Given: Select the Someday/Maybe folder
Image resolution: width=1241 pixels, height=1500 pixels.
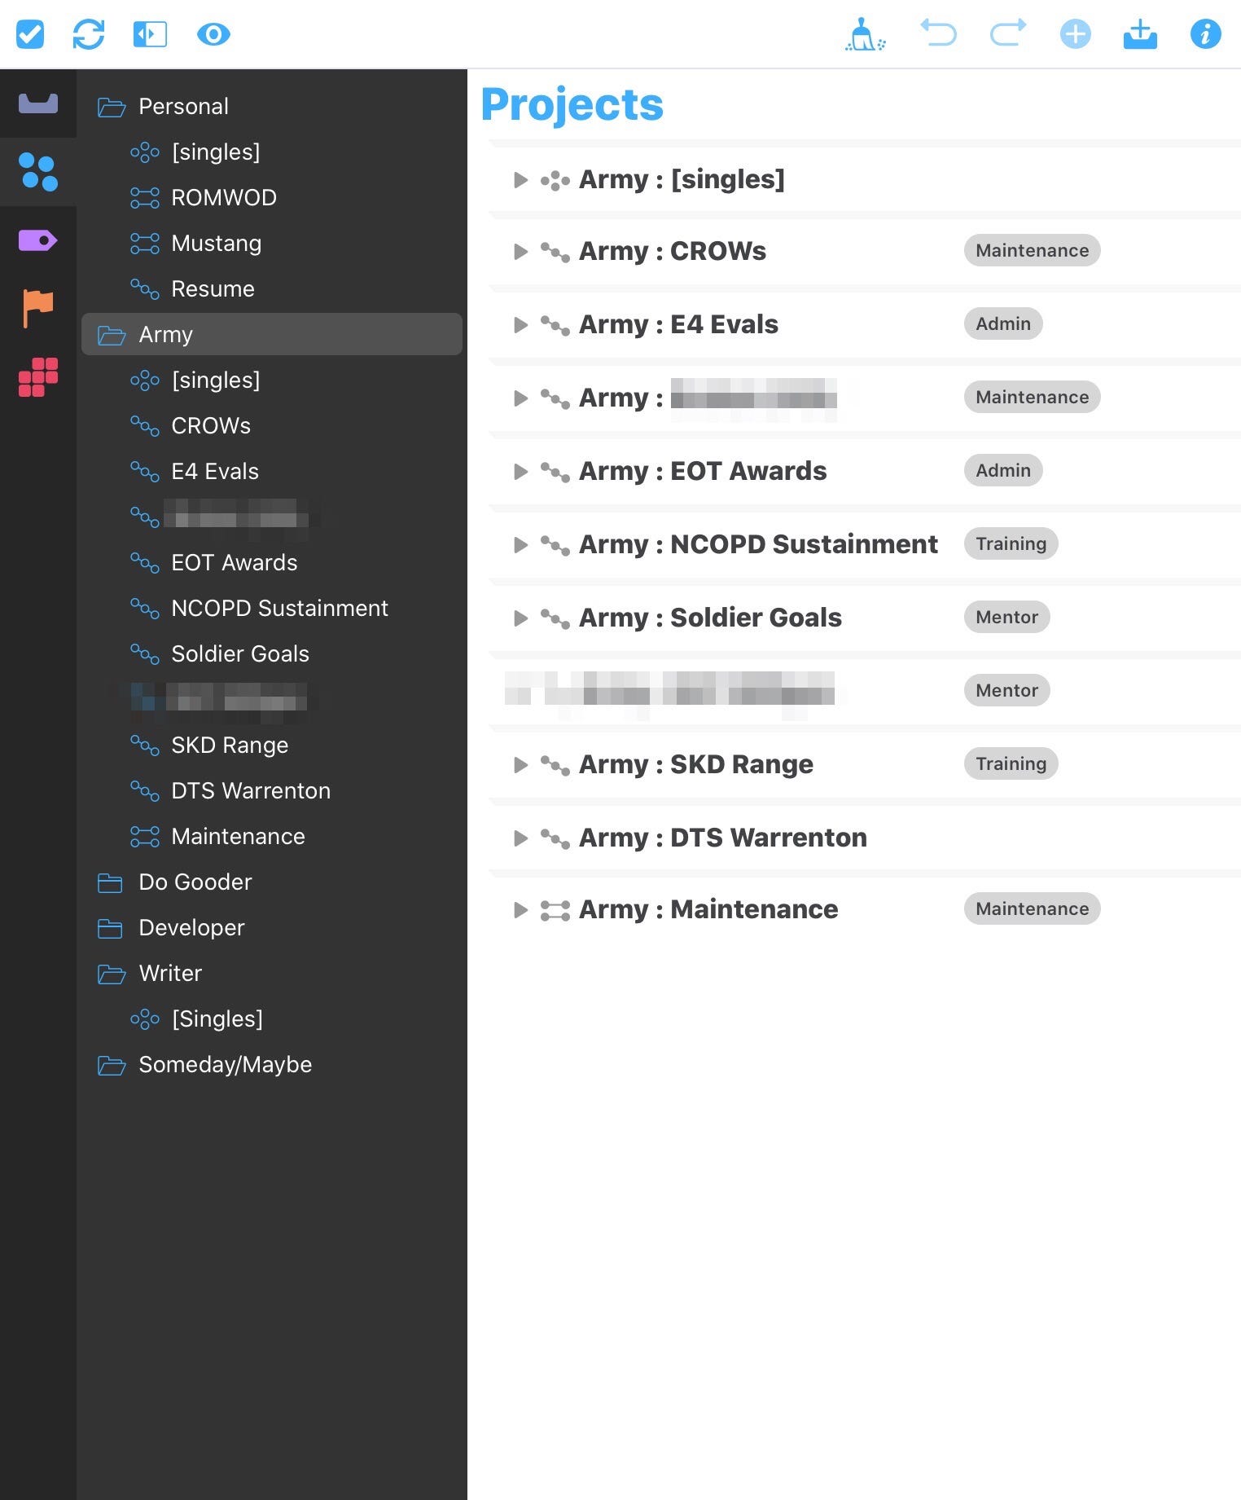Looking at the screenshot, I should pos(272,1064).
